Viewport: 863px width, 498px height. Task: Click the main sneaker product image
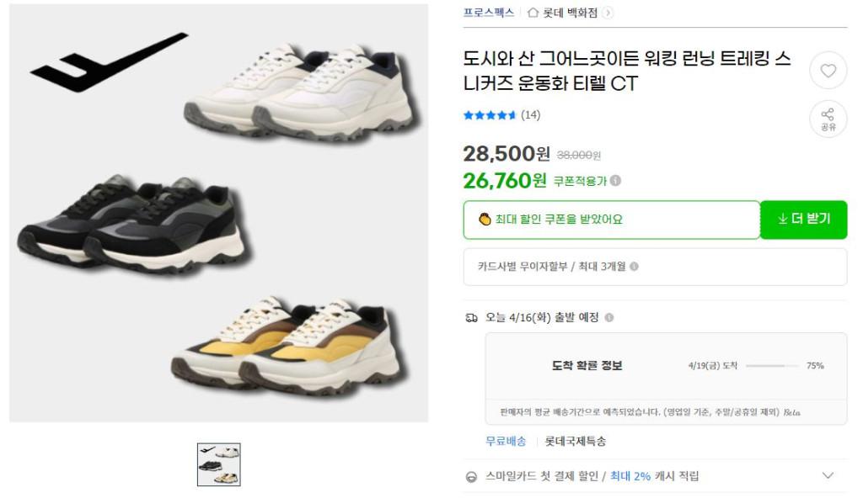[x=219, y=212]
